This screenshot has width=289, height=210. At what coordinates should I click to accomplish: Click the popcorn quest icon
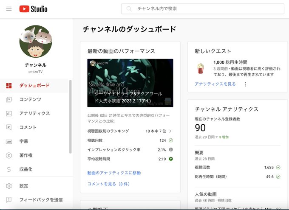coord(201,68)
